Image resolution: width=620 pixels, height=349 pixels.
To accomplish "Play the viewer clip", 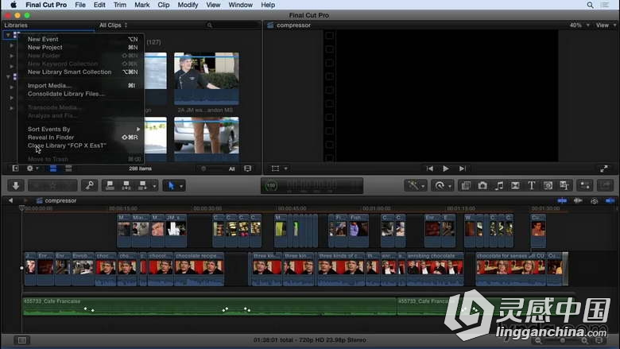I will tap(446, 169).
